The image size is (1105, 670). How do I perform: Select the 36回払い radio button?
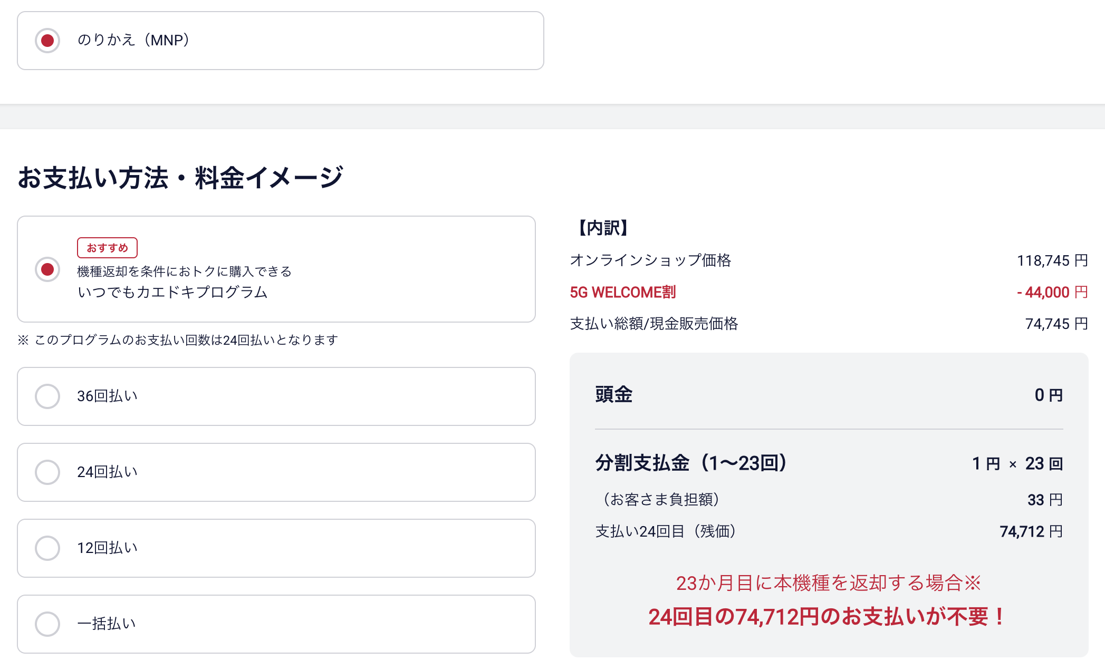pos(47,396)
